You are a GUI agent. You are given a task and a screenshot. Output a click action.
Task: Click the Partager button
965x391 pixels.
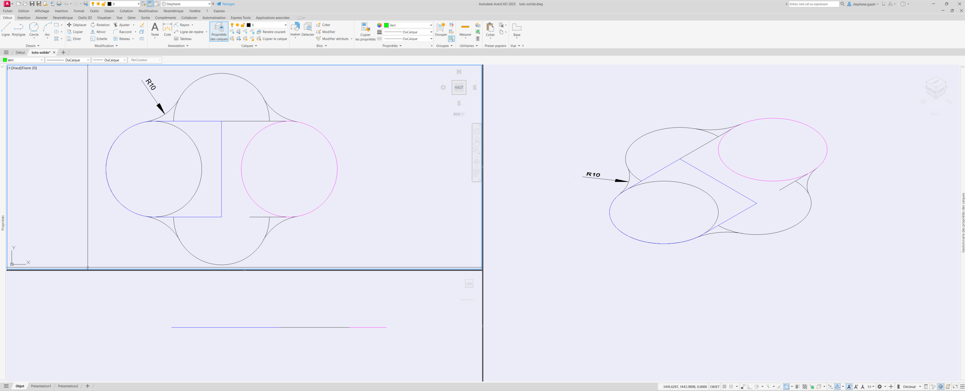(x=226, y=4)
